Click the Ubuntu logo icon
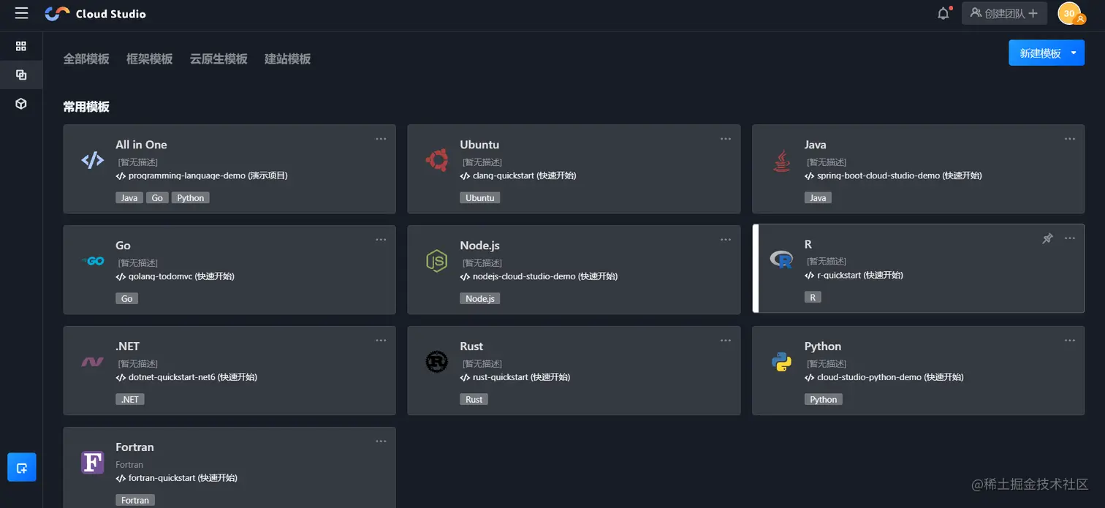1105x508 pixels. (x=437, y=160)
